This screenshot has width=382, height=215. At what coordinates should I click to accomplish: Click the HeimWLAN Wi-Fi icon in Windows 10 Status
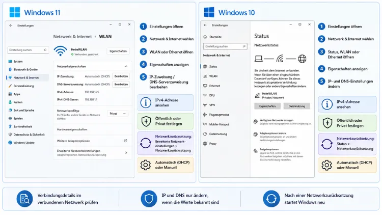pyautogui.click(x=257, y=96)
